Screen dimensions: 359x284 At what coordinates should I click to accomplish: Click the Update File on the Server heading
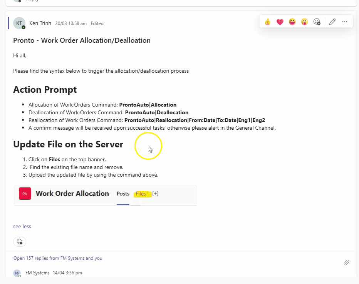68,144
